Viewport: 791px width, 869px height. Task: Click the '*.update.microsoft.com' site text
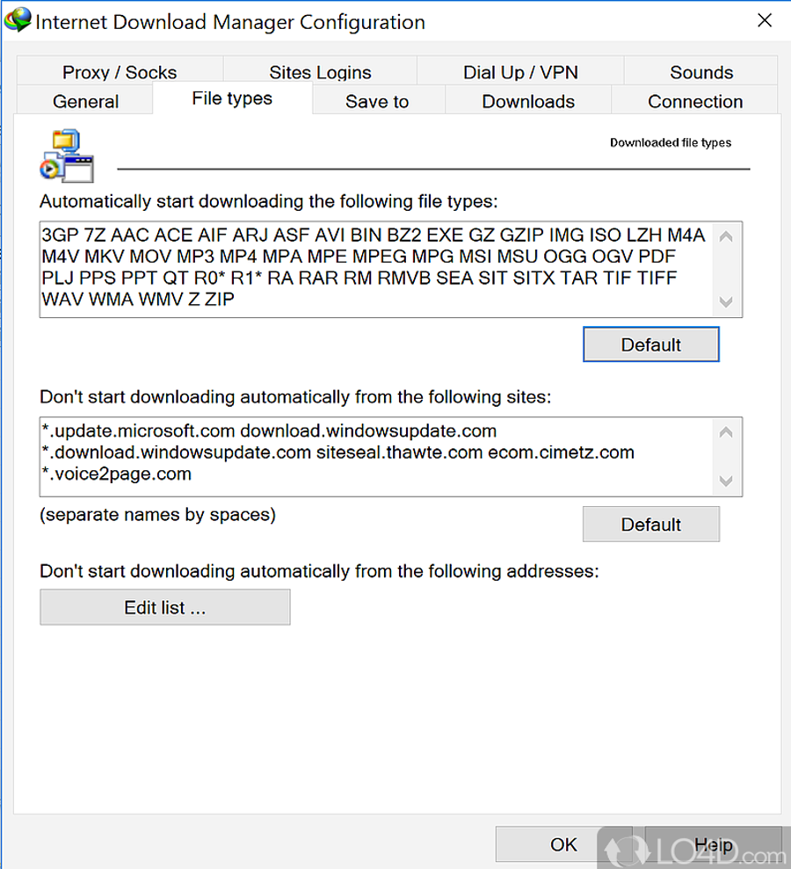pos(138,431)
